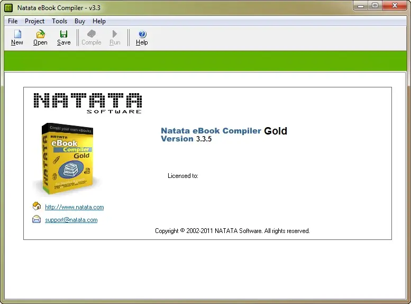
Task: Open the Buy menu
Action: tap(80, 21)
